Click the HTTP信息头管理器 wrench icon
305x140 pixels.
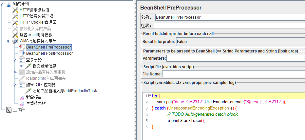15,16
